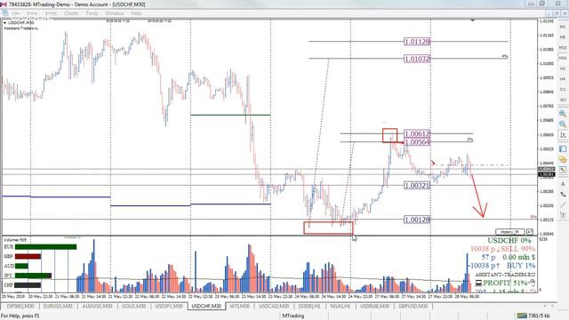Click the connection status bars icon
569x320 pixels.
coord(522,316)
